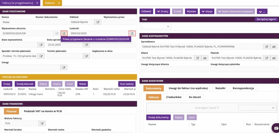Click the Dodaj ładunek button

coord(25,84)
